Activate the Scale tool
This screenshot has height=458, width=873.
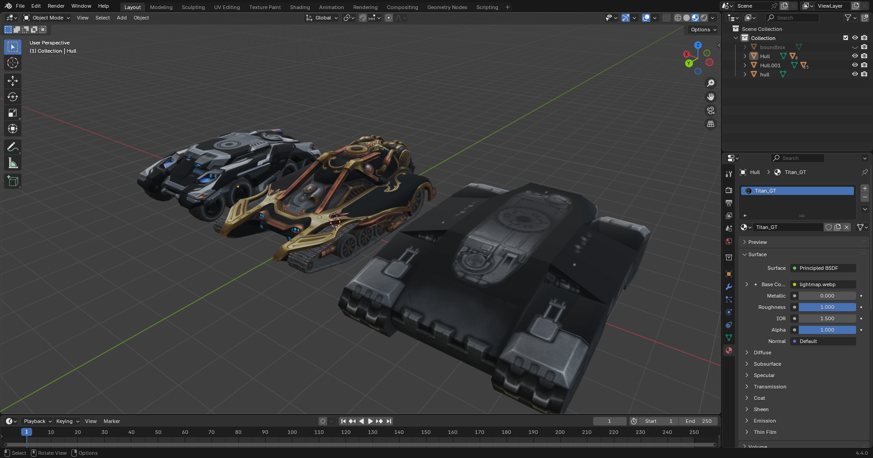[13, 113]
